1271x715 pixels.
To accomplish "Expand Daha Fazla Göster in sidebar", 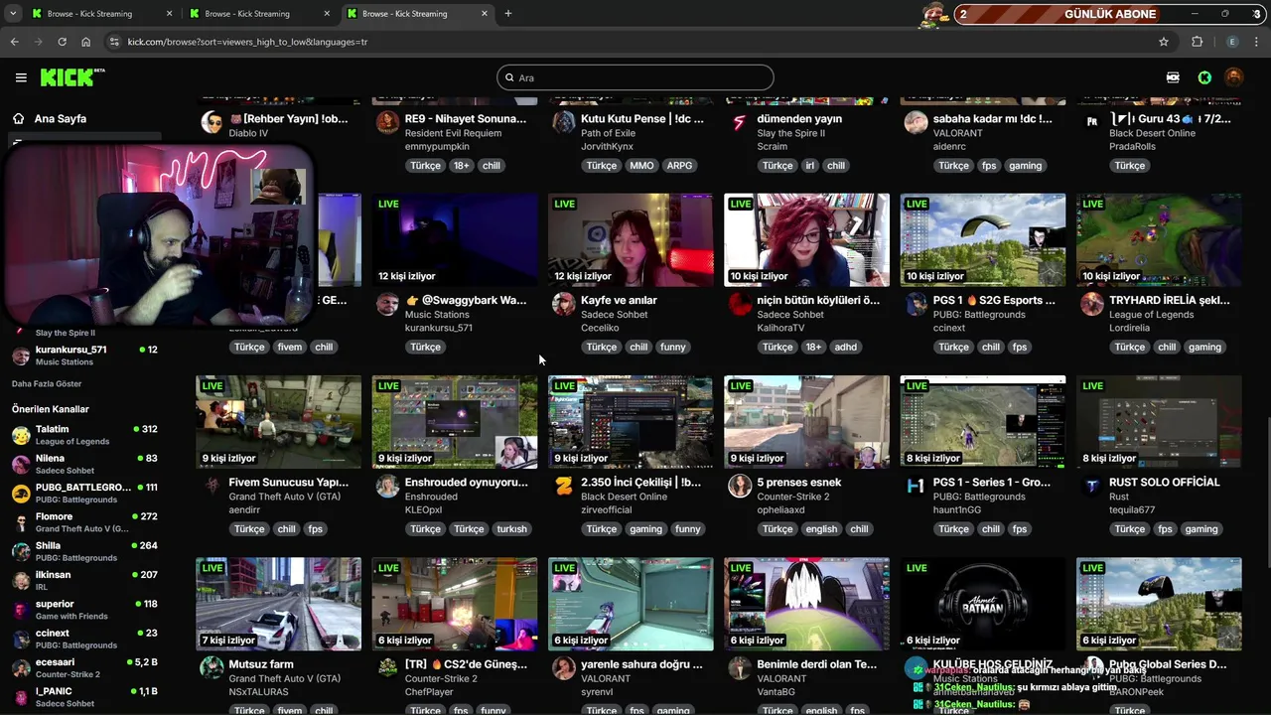I will click(x=47, y=383).
